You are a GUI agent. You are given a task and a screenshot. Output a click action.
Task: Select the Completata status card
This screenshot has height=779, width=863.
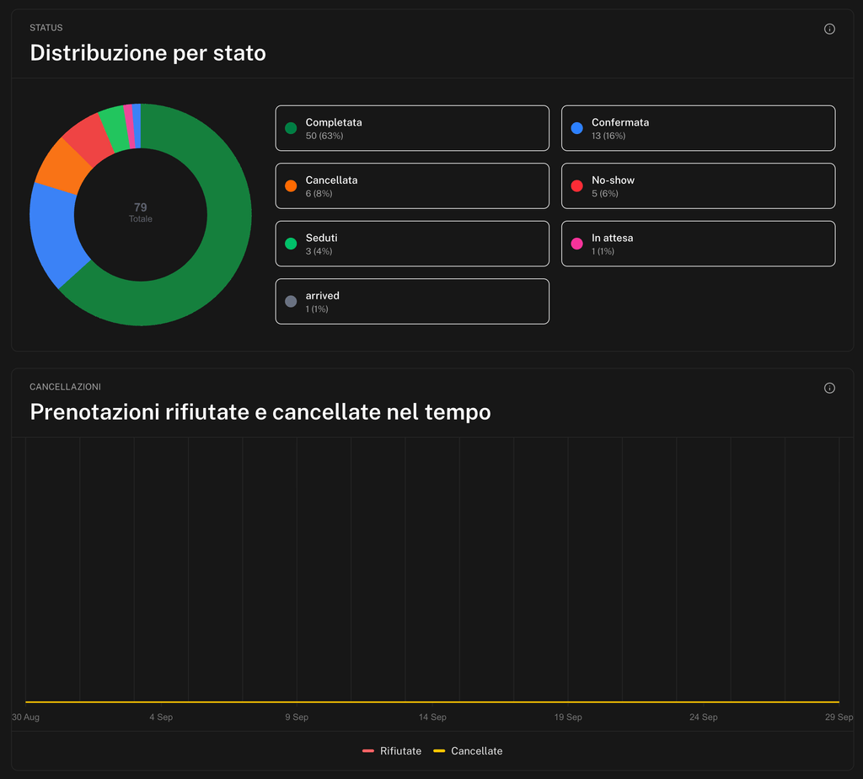point(412,128)
